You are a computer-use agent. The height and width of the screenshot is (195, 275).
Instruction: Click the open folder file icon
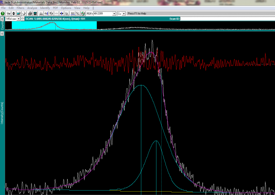(19, 14)
